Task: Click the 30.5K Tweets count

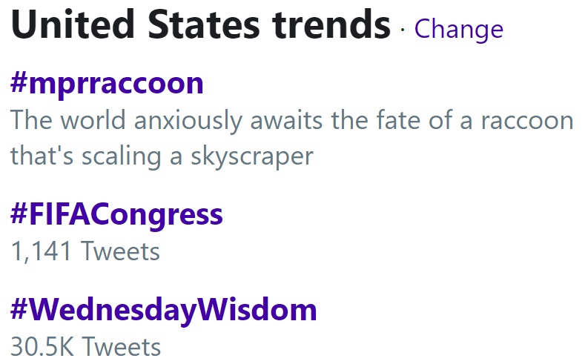Action: [85, 346]
